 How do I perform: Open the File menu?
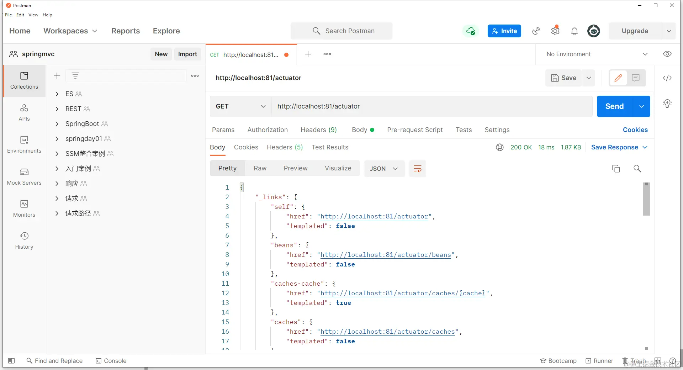point(9,15)
